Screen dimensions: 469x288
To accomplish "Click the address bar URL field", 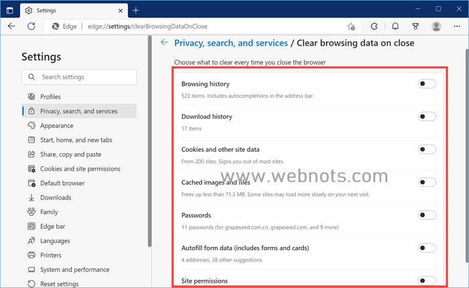I will (x=205, y=26).
